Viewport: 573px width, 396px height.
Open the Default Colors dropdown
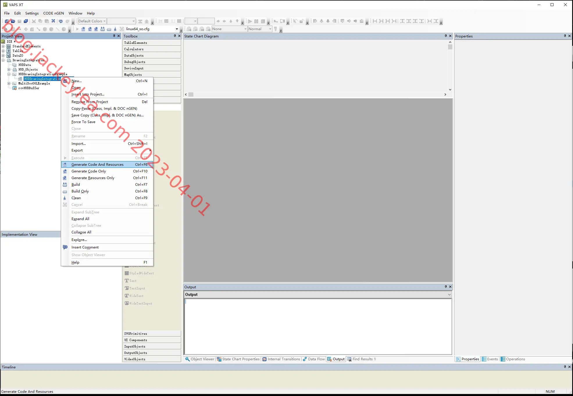(x=104, y=21)
